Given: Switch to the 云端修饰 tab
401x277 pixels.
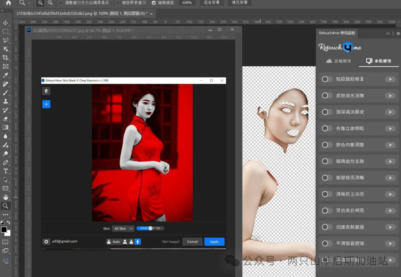Looking at the screenshot, I should coord(338,61).
